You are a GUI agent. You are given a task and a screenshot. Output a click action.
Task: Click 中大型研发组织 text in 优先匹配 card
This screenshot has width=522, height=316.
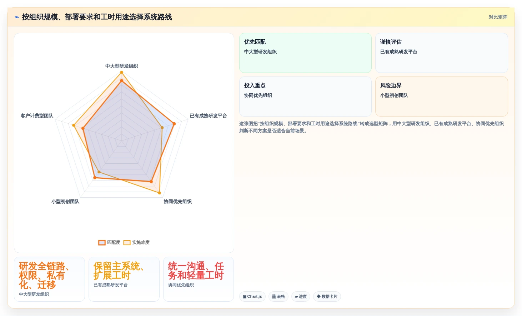point(260,52)
